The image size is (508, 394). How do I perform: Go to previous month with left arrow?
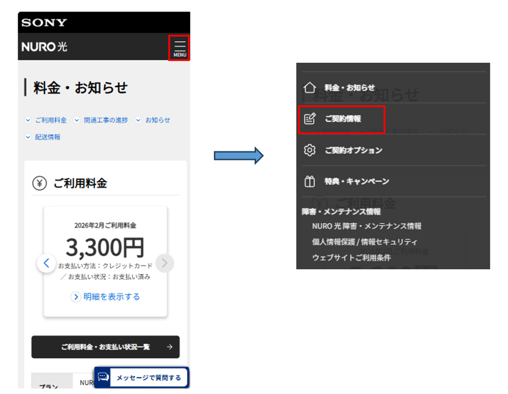pyautogui.click(x=47, y=263)
